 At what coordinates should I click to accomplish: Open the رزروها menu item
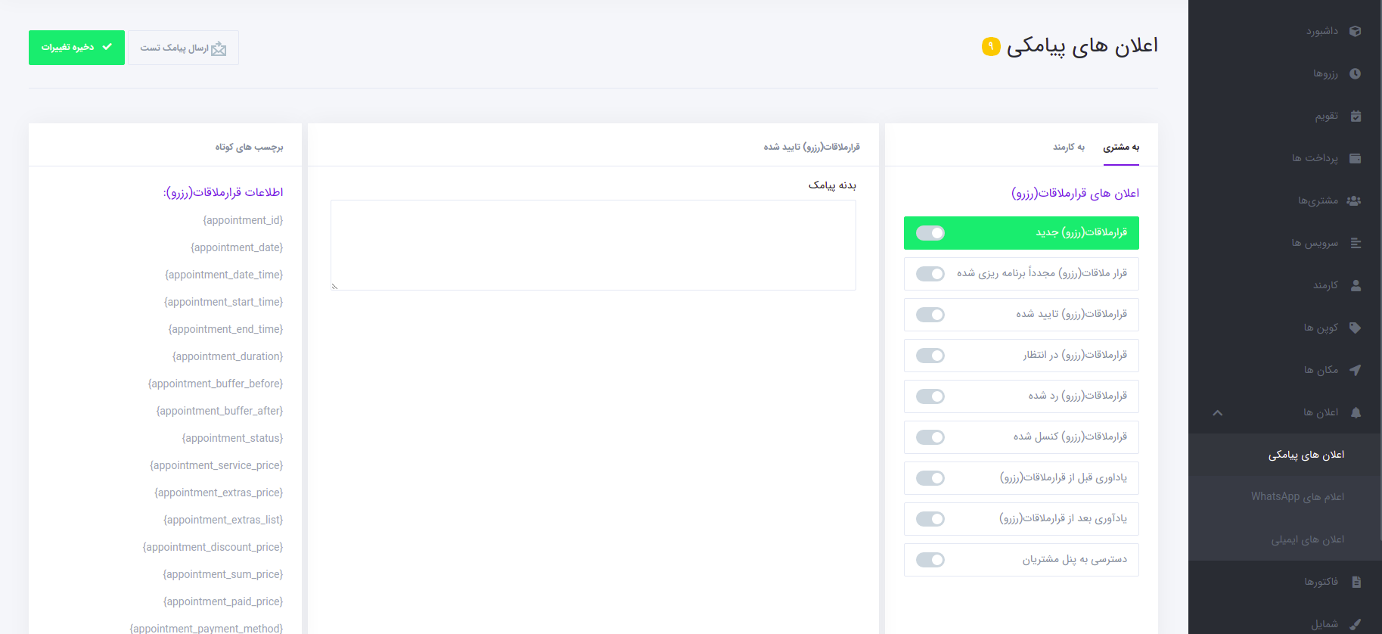[1284, 73]
